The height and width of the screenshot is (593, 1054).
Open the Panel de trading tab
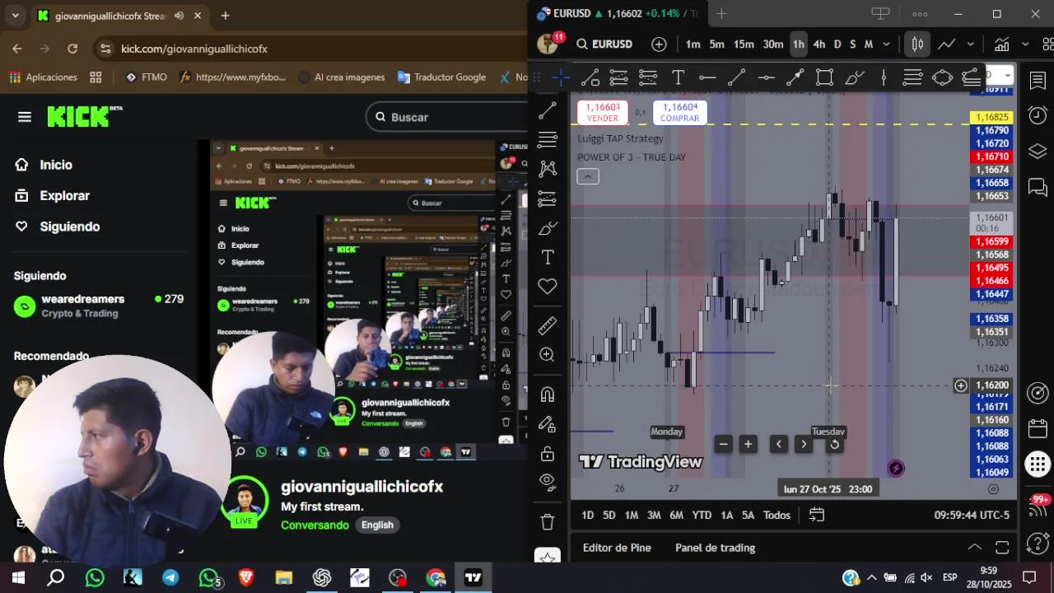point(715,548)
